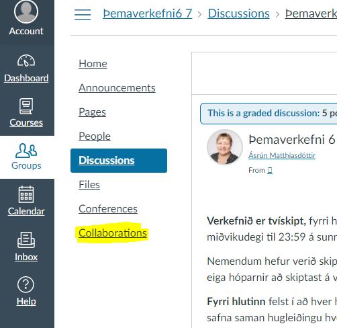Click the Discussions breadcrumb link
The width and height of the screenshot is (337, 328).
coord(239,13)
